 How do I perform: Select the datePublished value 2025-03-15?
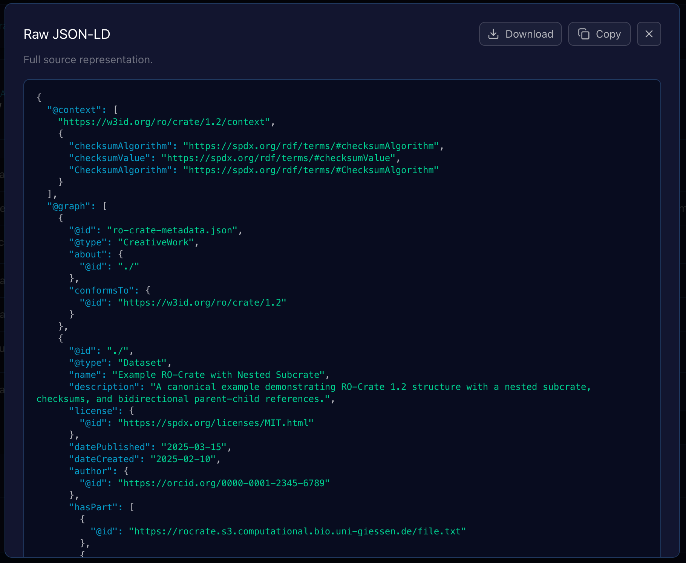pyautogui.click(x=195, y=447)
